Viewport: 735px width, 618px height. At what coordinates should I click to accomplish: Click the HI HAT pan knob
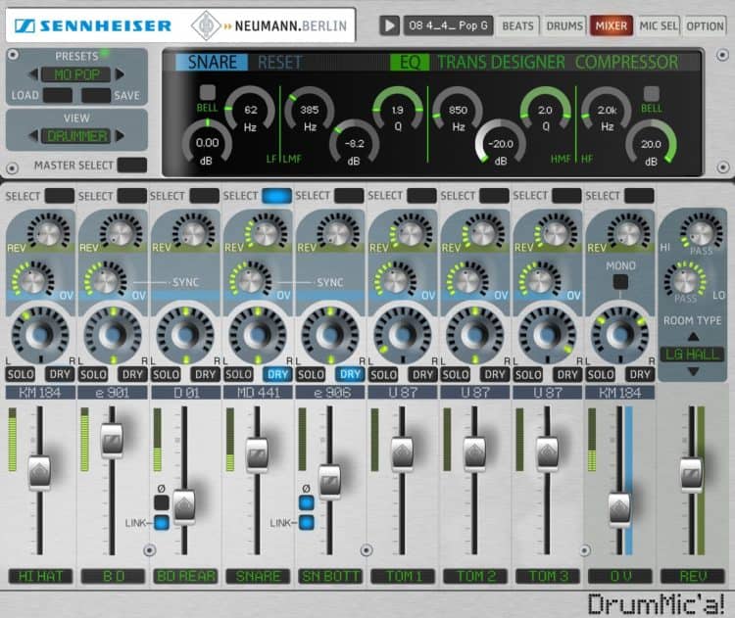click(40, 335)
